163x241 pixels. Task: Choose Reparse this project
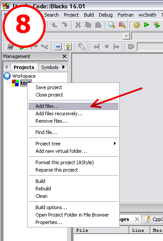(x=73, y=170)
